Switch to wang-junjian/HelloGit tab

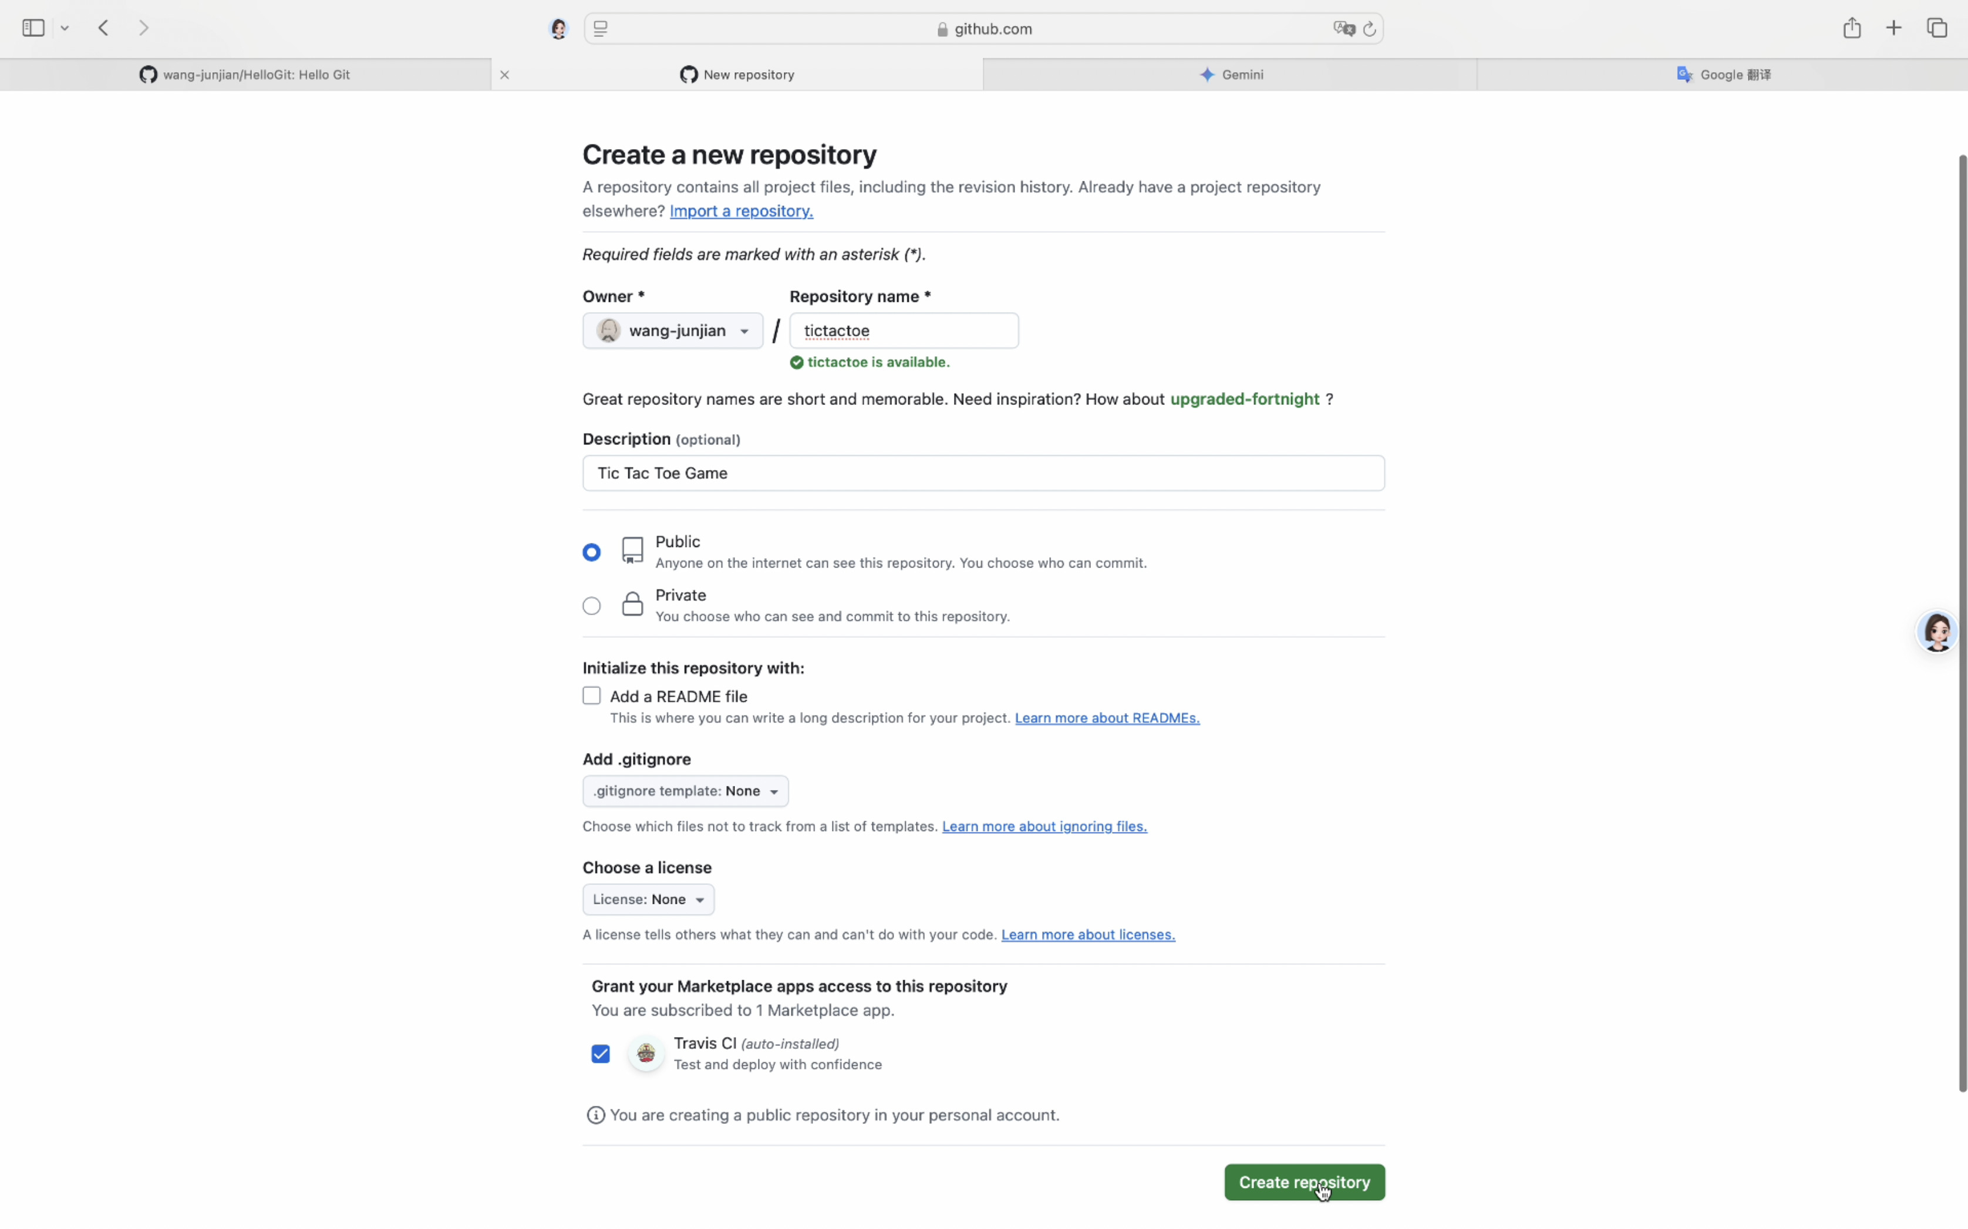[x=245, y=75]
